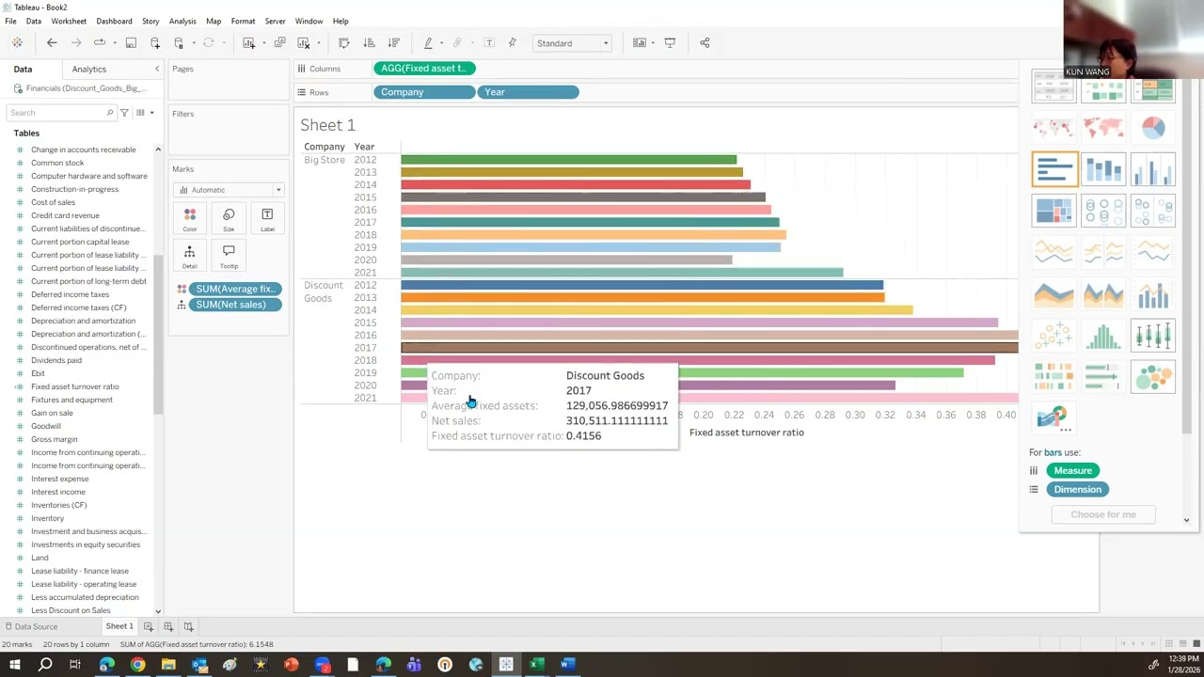The width and height of the screenshot is (1204, 677).
Task: Click the AGG(Fixed asset t.. pill on Columns
Action: tap(424, 68)
